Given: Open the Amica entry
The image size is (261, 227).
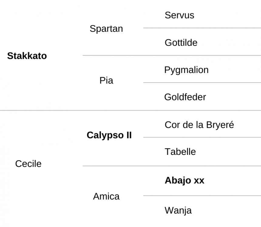Looking at the screenshot, I should pyautogui.click(x=106, y=196).
